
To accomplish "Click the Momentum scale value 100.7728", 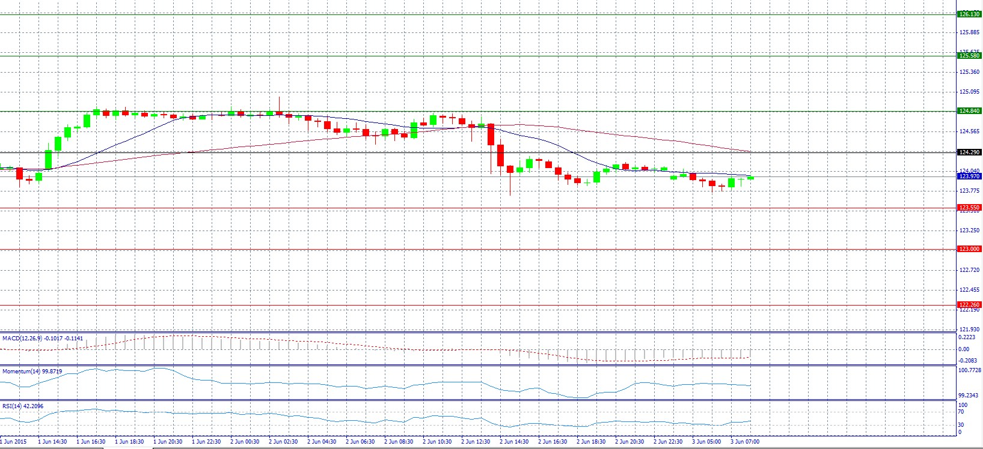I will (x=969, y=370).
